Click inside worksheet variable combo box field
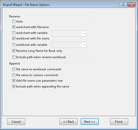 [x=67, y=33]
